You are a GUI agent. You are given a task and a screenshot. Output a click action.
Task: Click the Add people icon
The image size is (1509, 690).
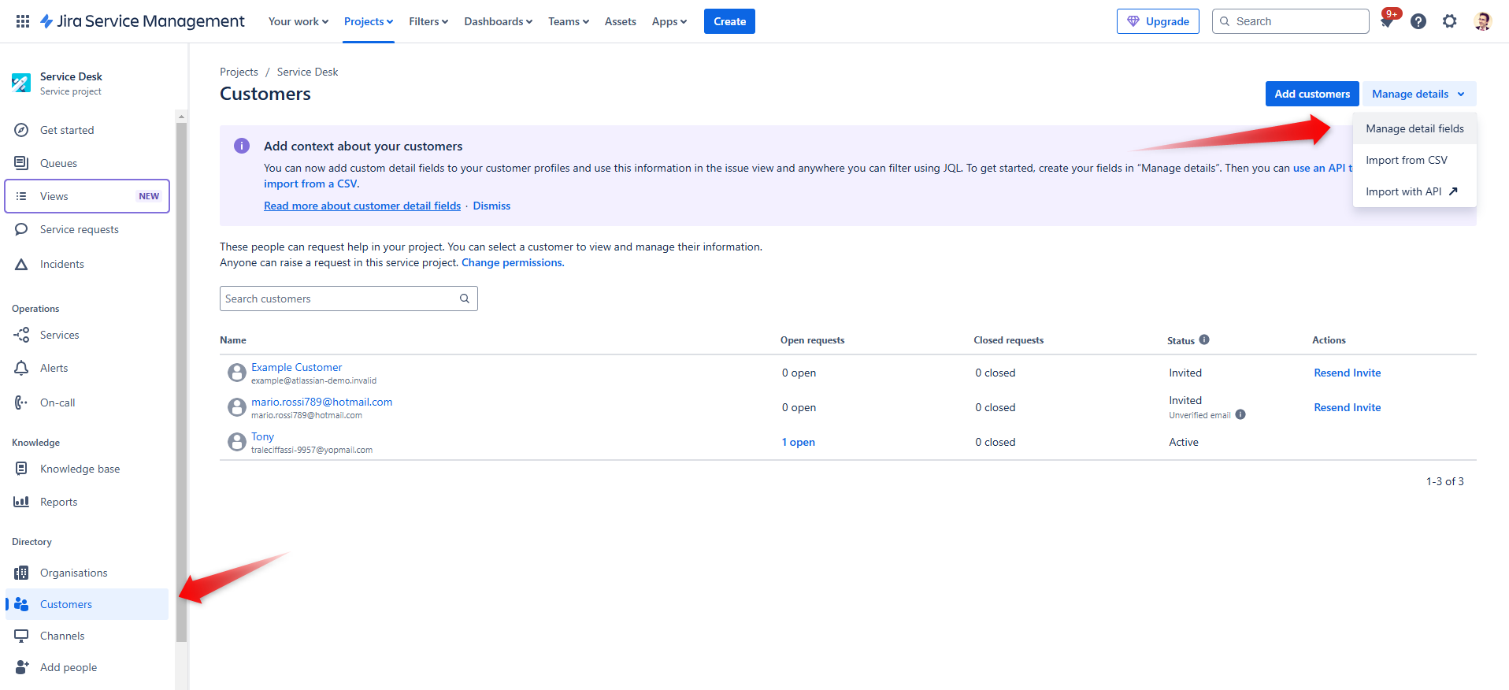[22, 667]
